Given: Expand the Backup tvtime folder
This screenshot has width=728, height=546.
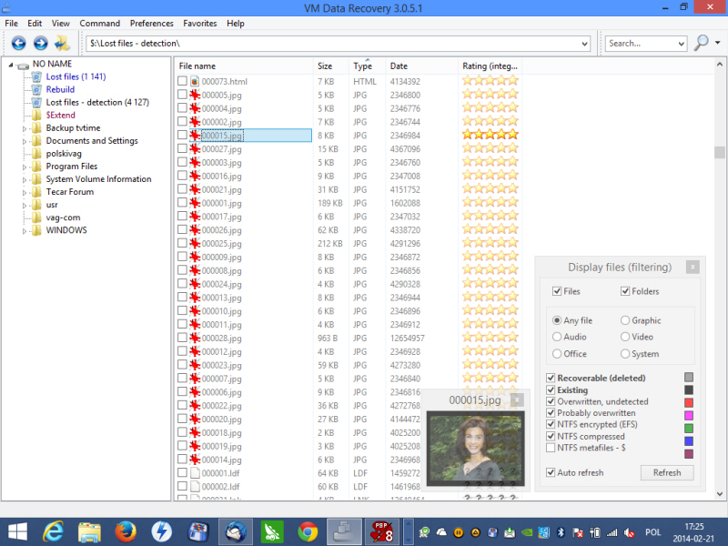Looking at the screenshot, I should coord(25,128).
